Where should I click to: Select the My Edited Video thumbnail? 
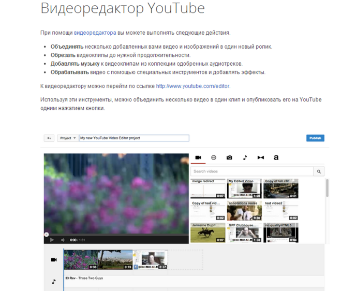point(244,188)
